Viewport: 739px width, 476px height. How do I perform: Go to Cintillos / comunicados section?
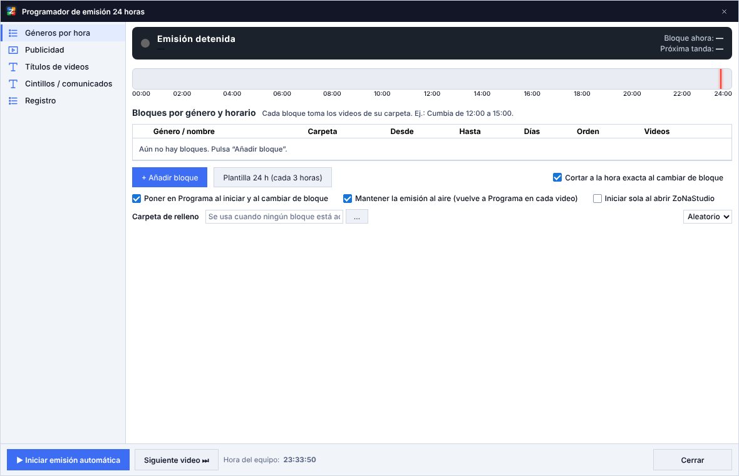pos(63,84)
